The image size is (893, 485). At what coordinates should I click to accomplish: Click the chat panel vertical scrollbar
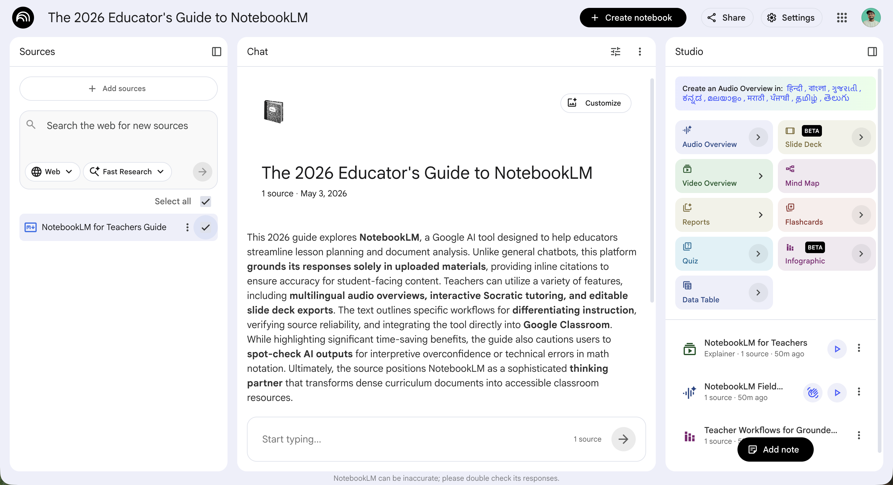point(652,191)
